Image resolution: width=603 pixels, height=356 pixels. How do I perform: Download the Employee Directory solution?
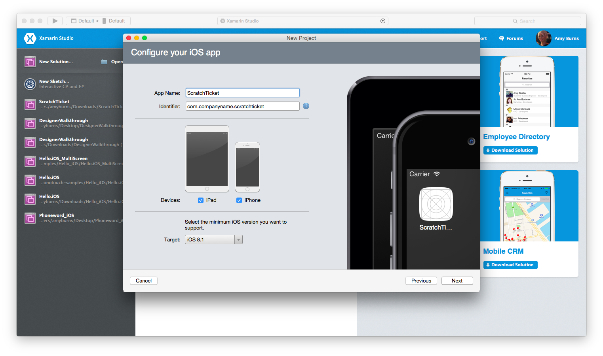coord(510,150)
